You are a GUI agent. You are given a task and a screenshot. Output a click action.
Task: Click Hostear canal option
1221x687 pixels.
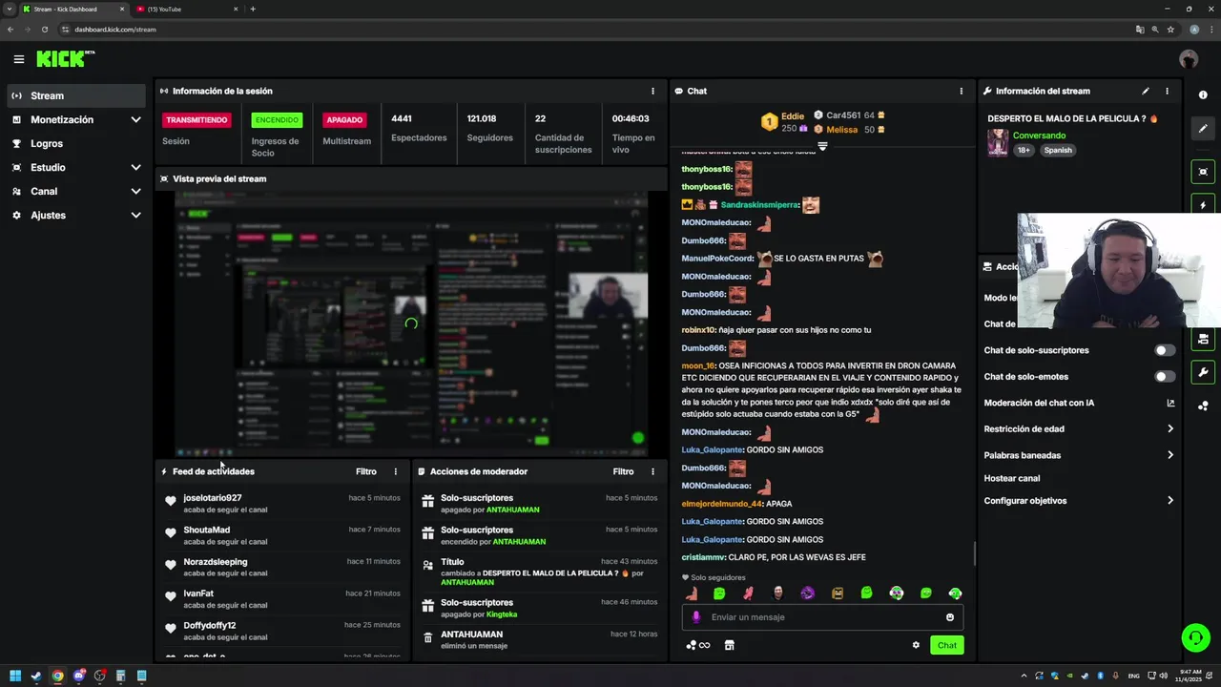tap(1012, 478)
